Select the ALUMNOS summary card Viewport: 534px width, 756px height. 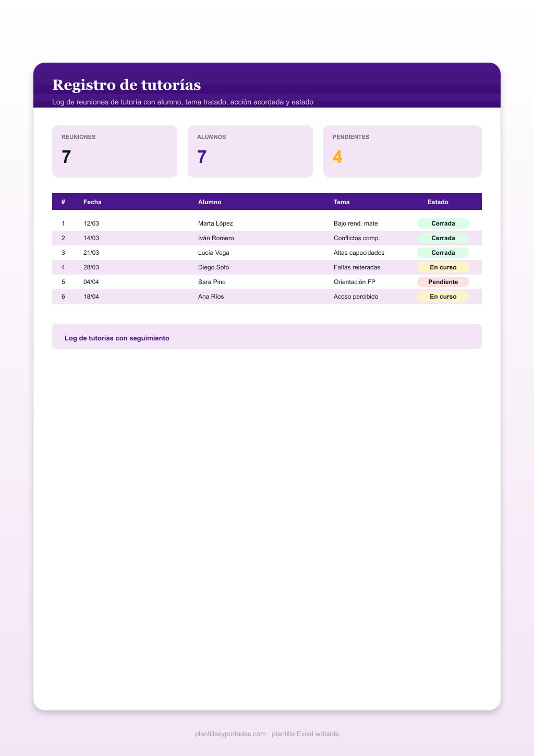click(250, 151)
